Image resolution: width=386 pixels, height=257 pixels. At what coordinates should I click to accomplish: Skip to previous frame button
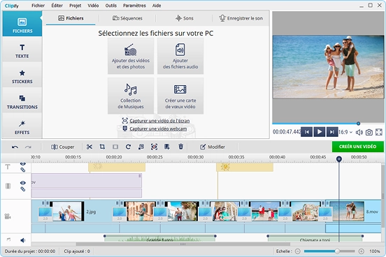[307, 132]
